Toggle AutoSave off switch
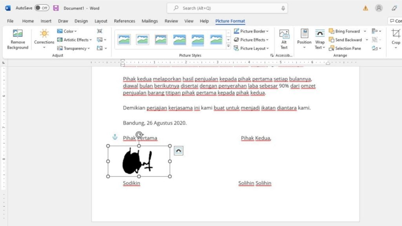 42,8
